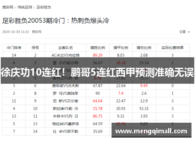Select the AC米兰VS布拉格 match cell

pos(66,55)
